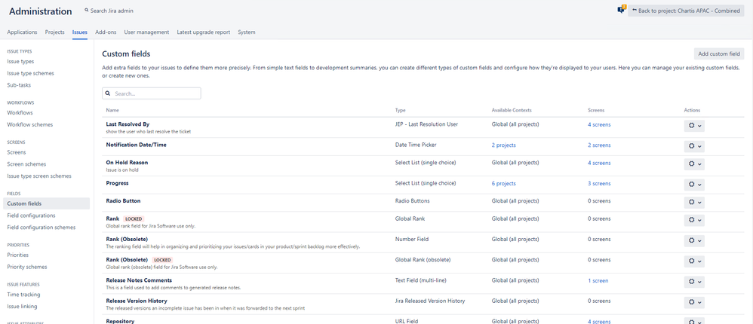
Task: Open Screens in sidebar
Action: pyautogui.click(x=17, y=152)
